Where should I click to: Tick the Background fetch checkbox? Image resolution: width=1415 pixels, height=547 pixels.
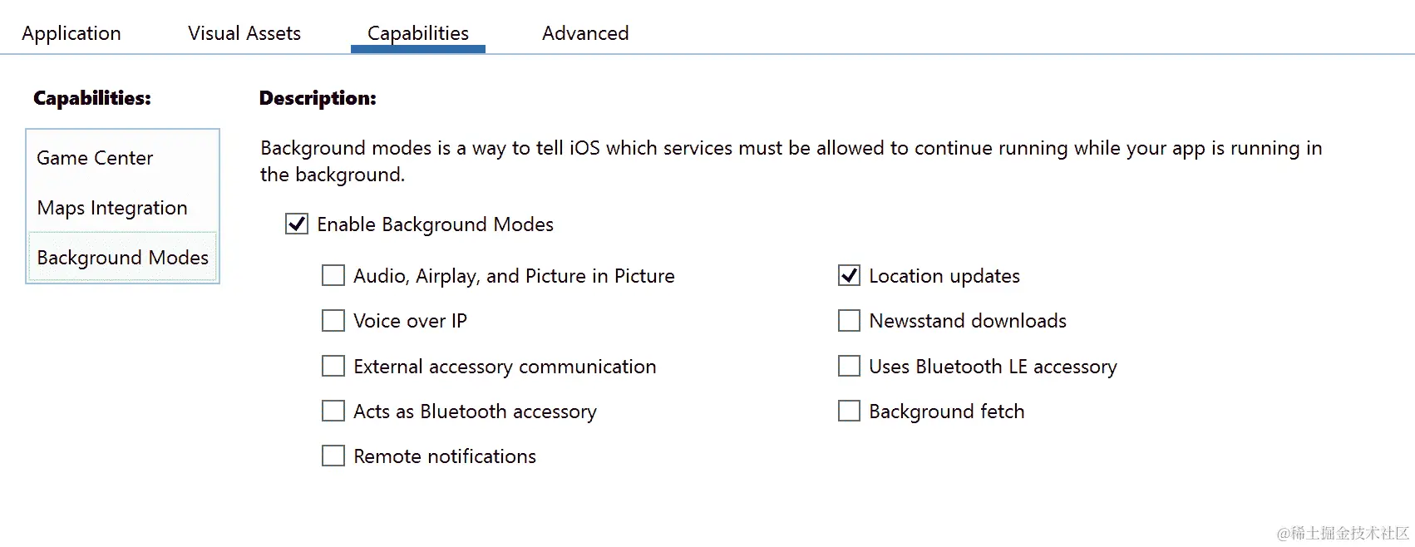point(849,411)
